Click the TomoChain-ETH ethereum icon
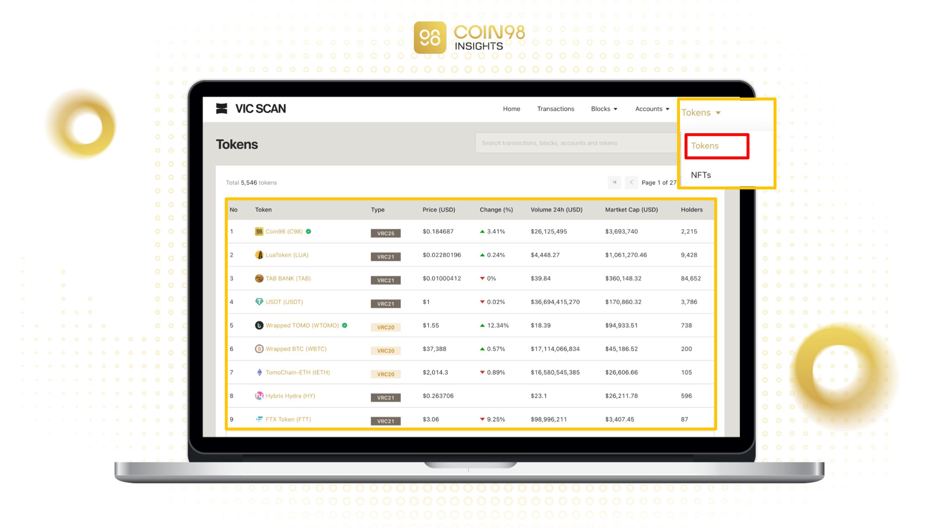 click(x=259, y=373)
